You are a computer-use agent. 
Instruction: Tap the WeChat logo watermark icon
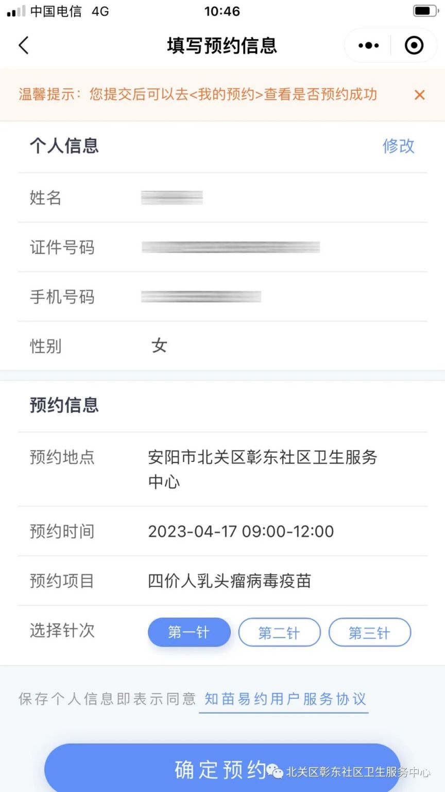pyautogui.click(x=275, y=771)
